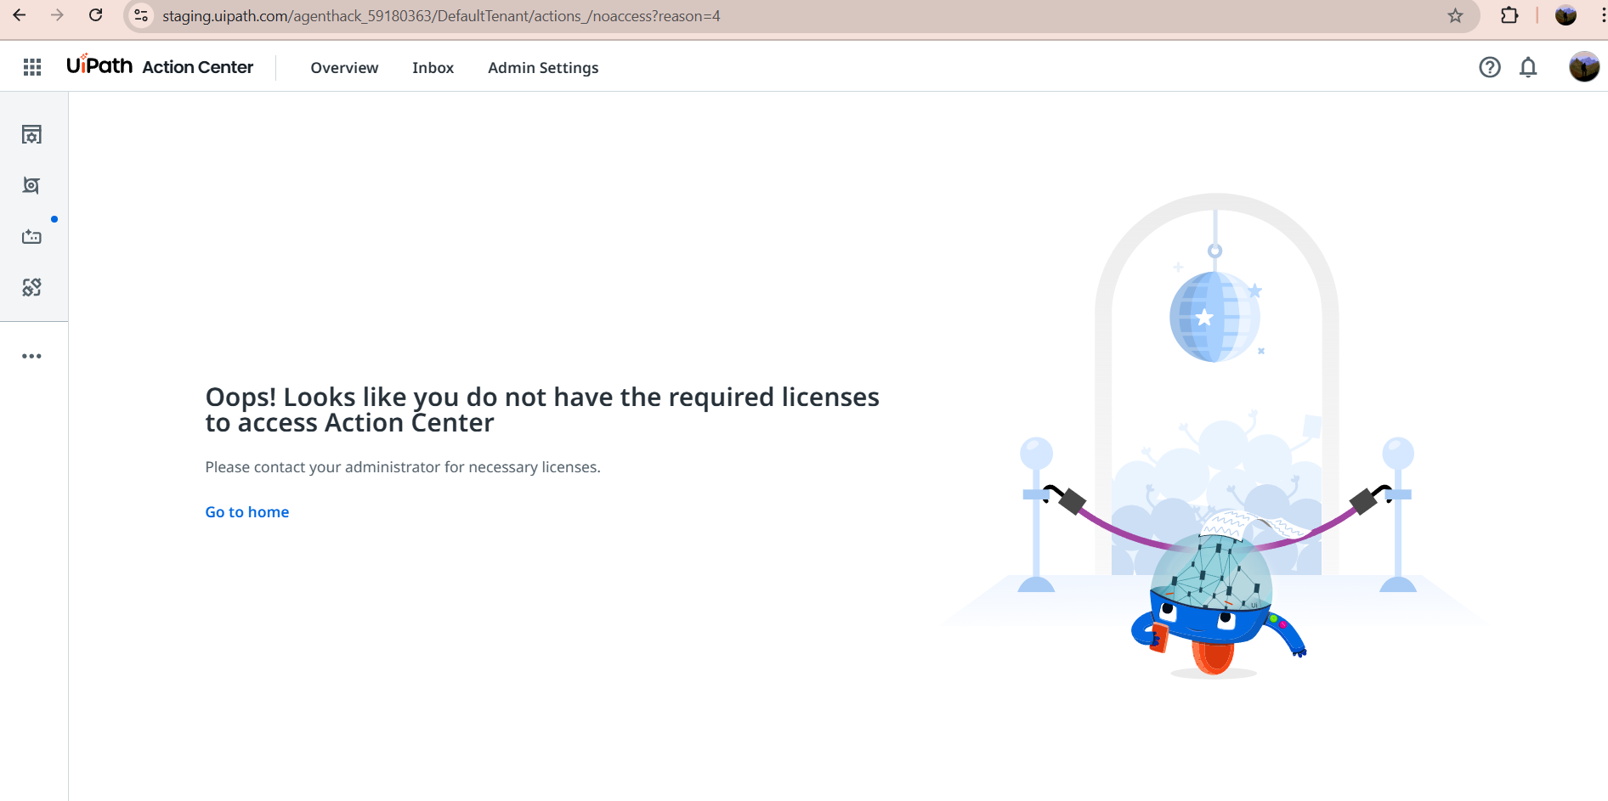Open sidebar icon with blue notification dot
The height and width of the screenshot is (801, 1608).
coord(31,236)
